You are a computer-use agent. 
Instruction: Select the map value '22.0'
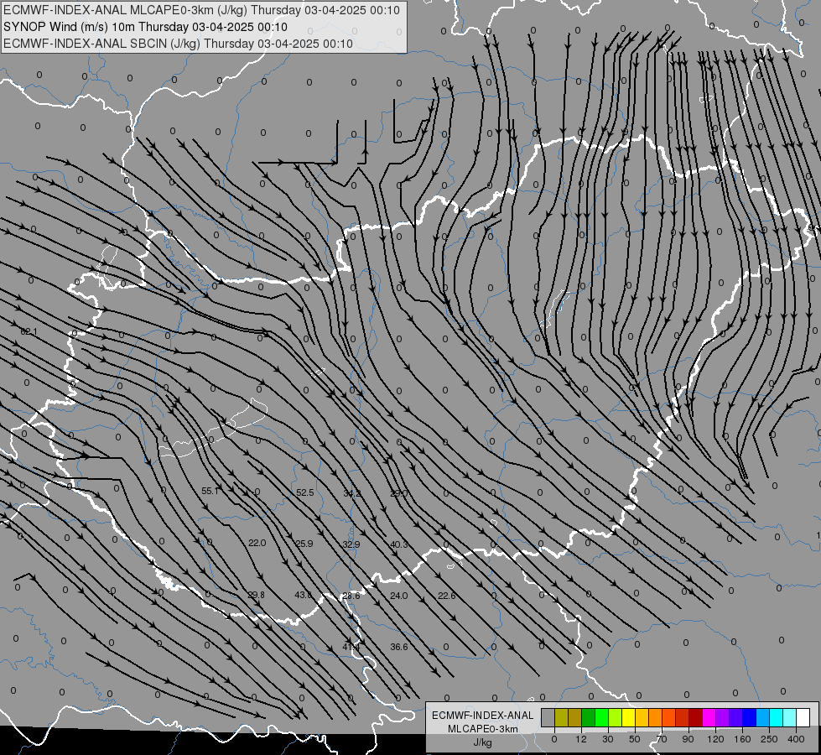tap(257, 544)
